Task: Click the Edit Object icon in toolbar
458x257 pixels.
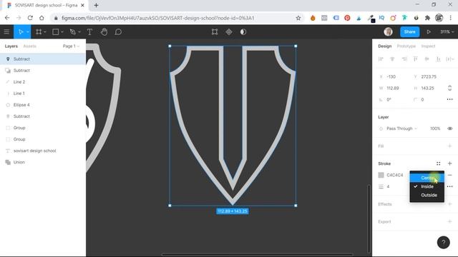Action: coord(215,31)
